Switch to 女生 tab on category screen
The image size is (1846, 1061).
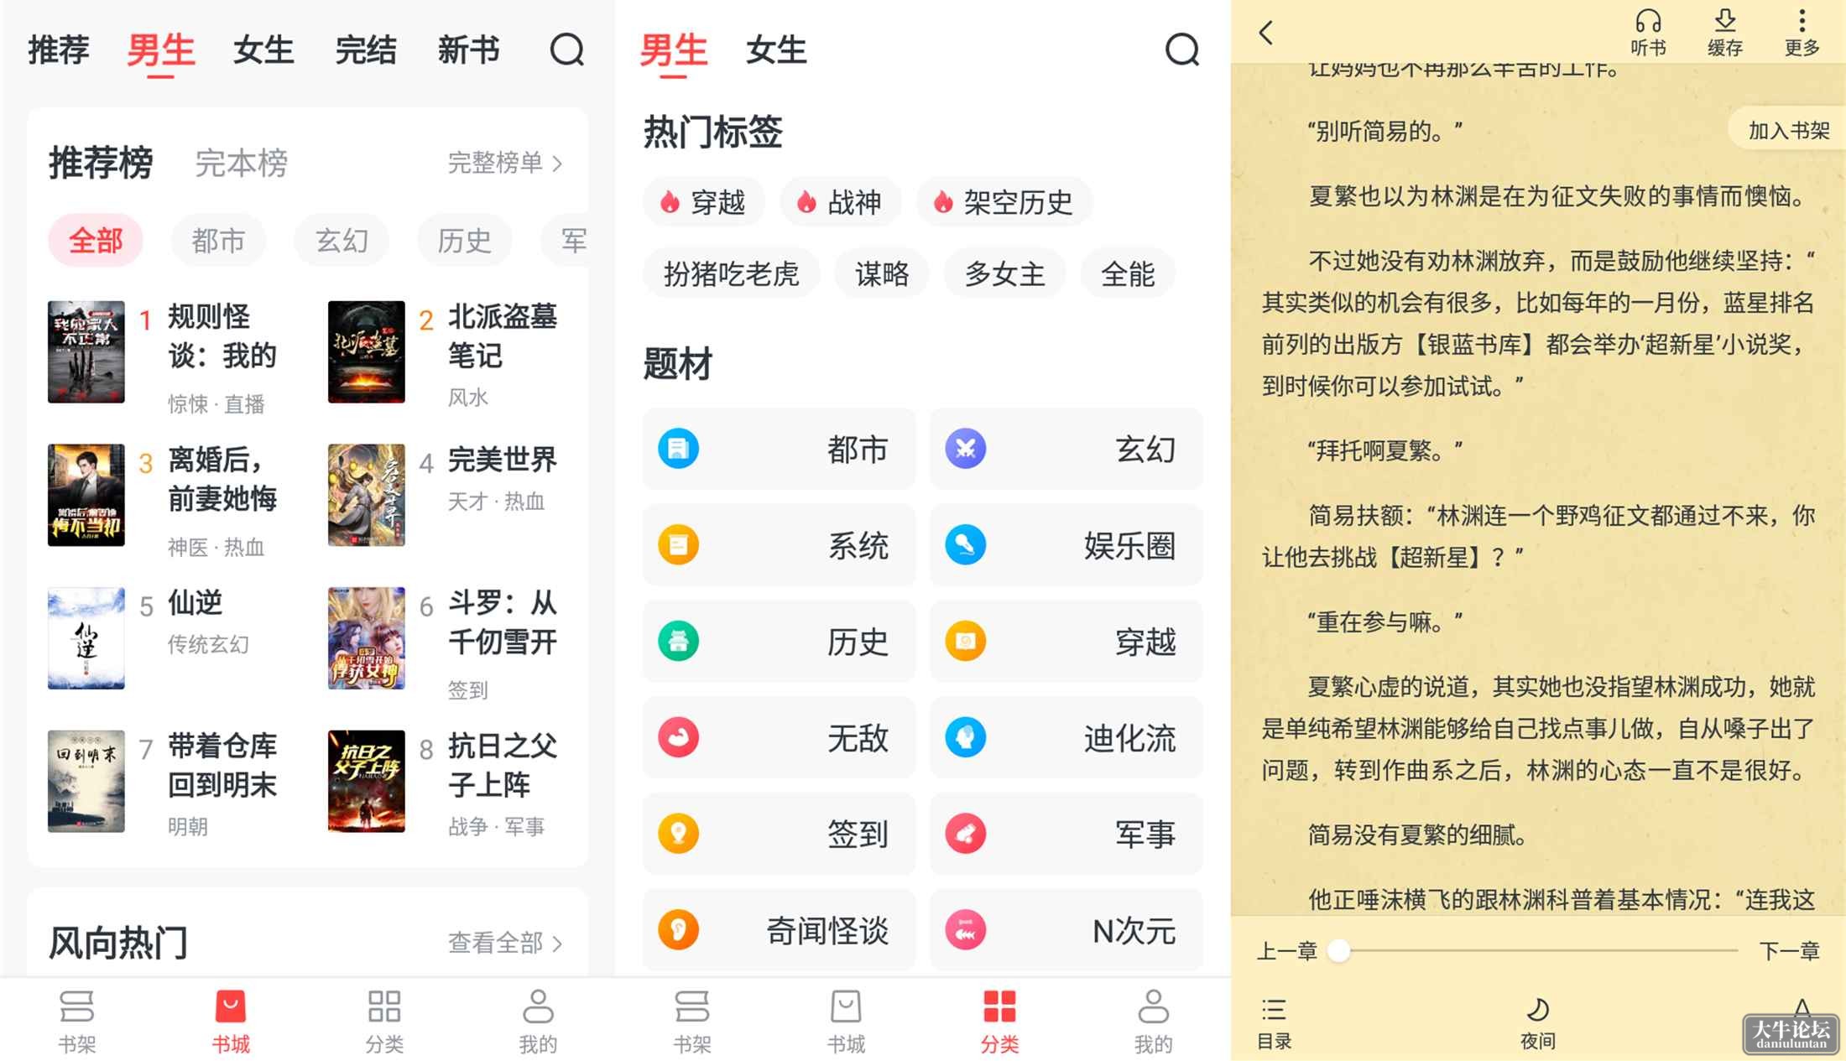776,49
